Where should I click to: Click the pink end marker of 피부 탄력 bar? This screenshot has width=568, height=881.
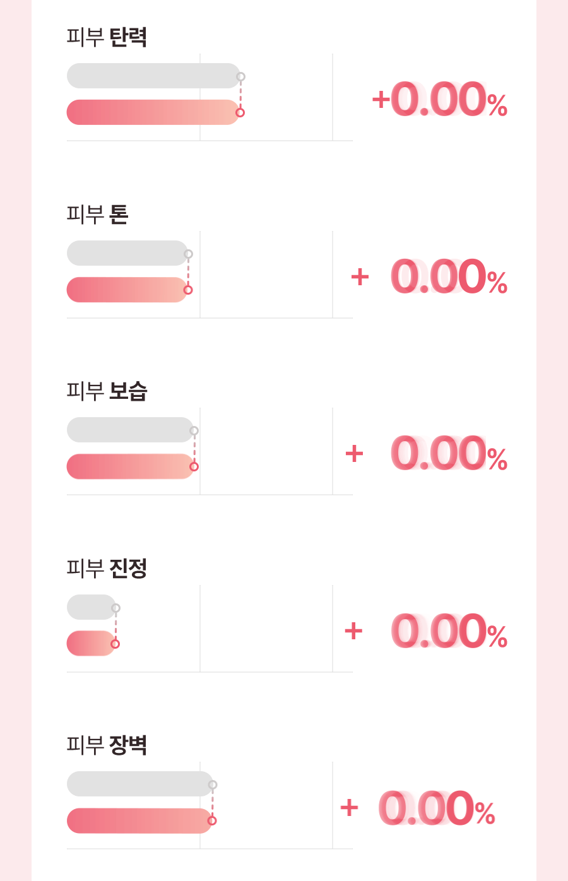tap(240, 113)
